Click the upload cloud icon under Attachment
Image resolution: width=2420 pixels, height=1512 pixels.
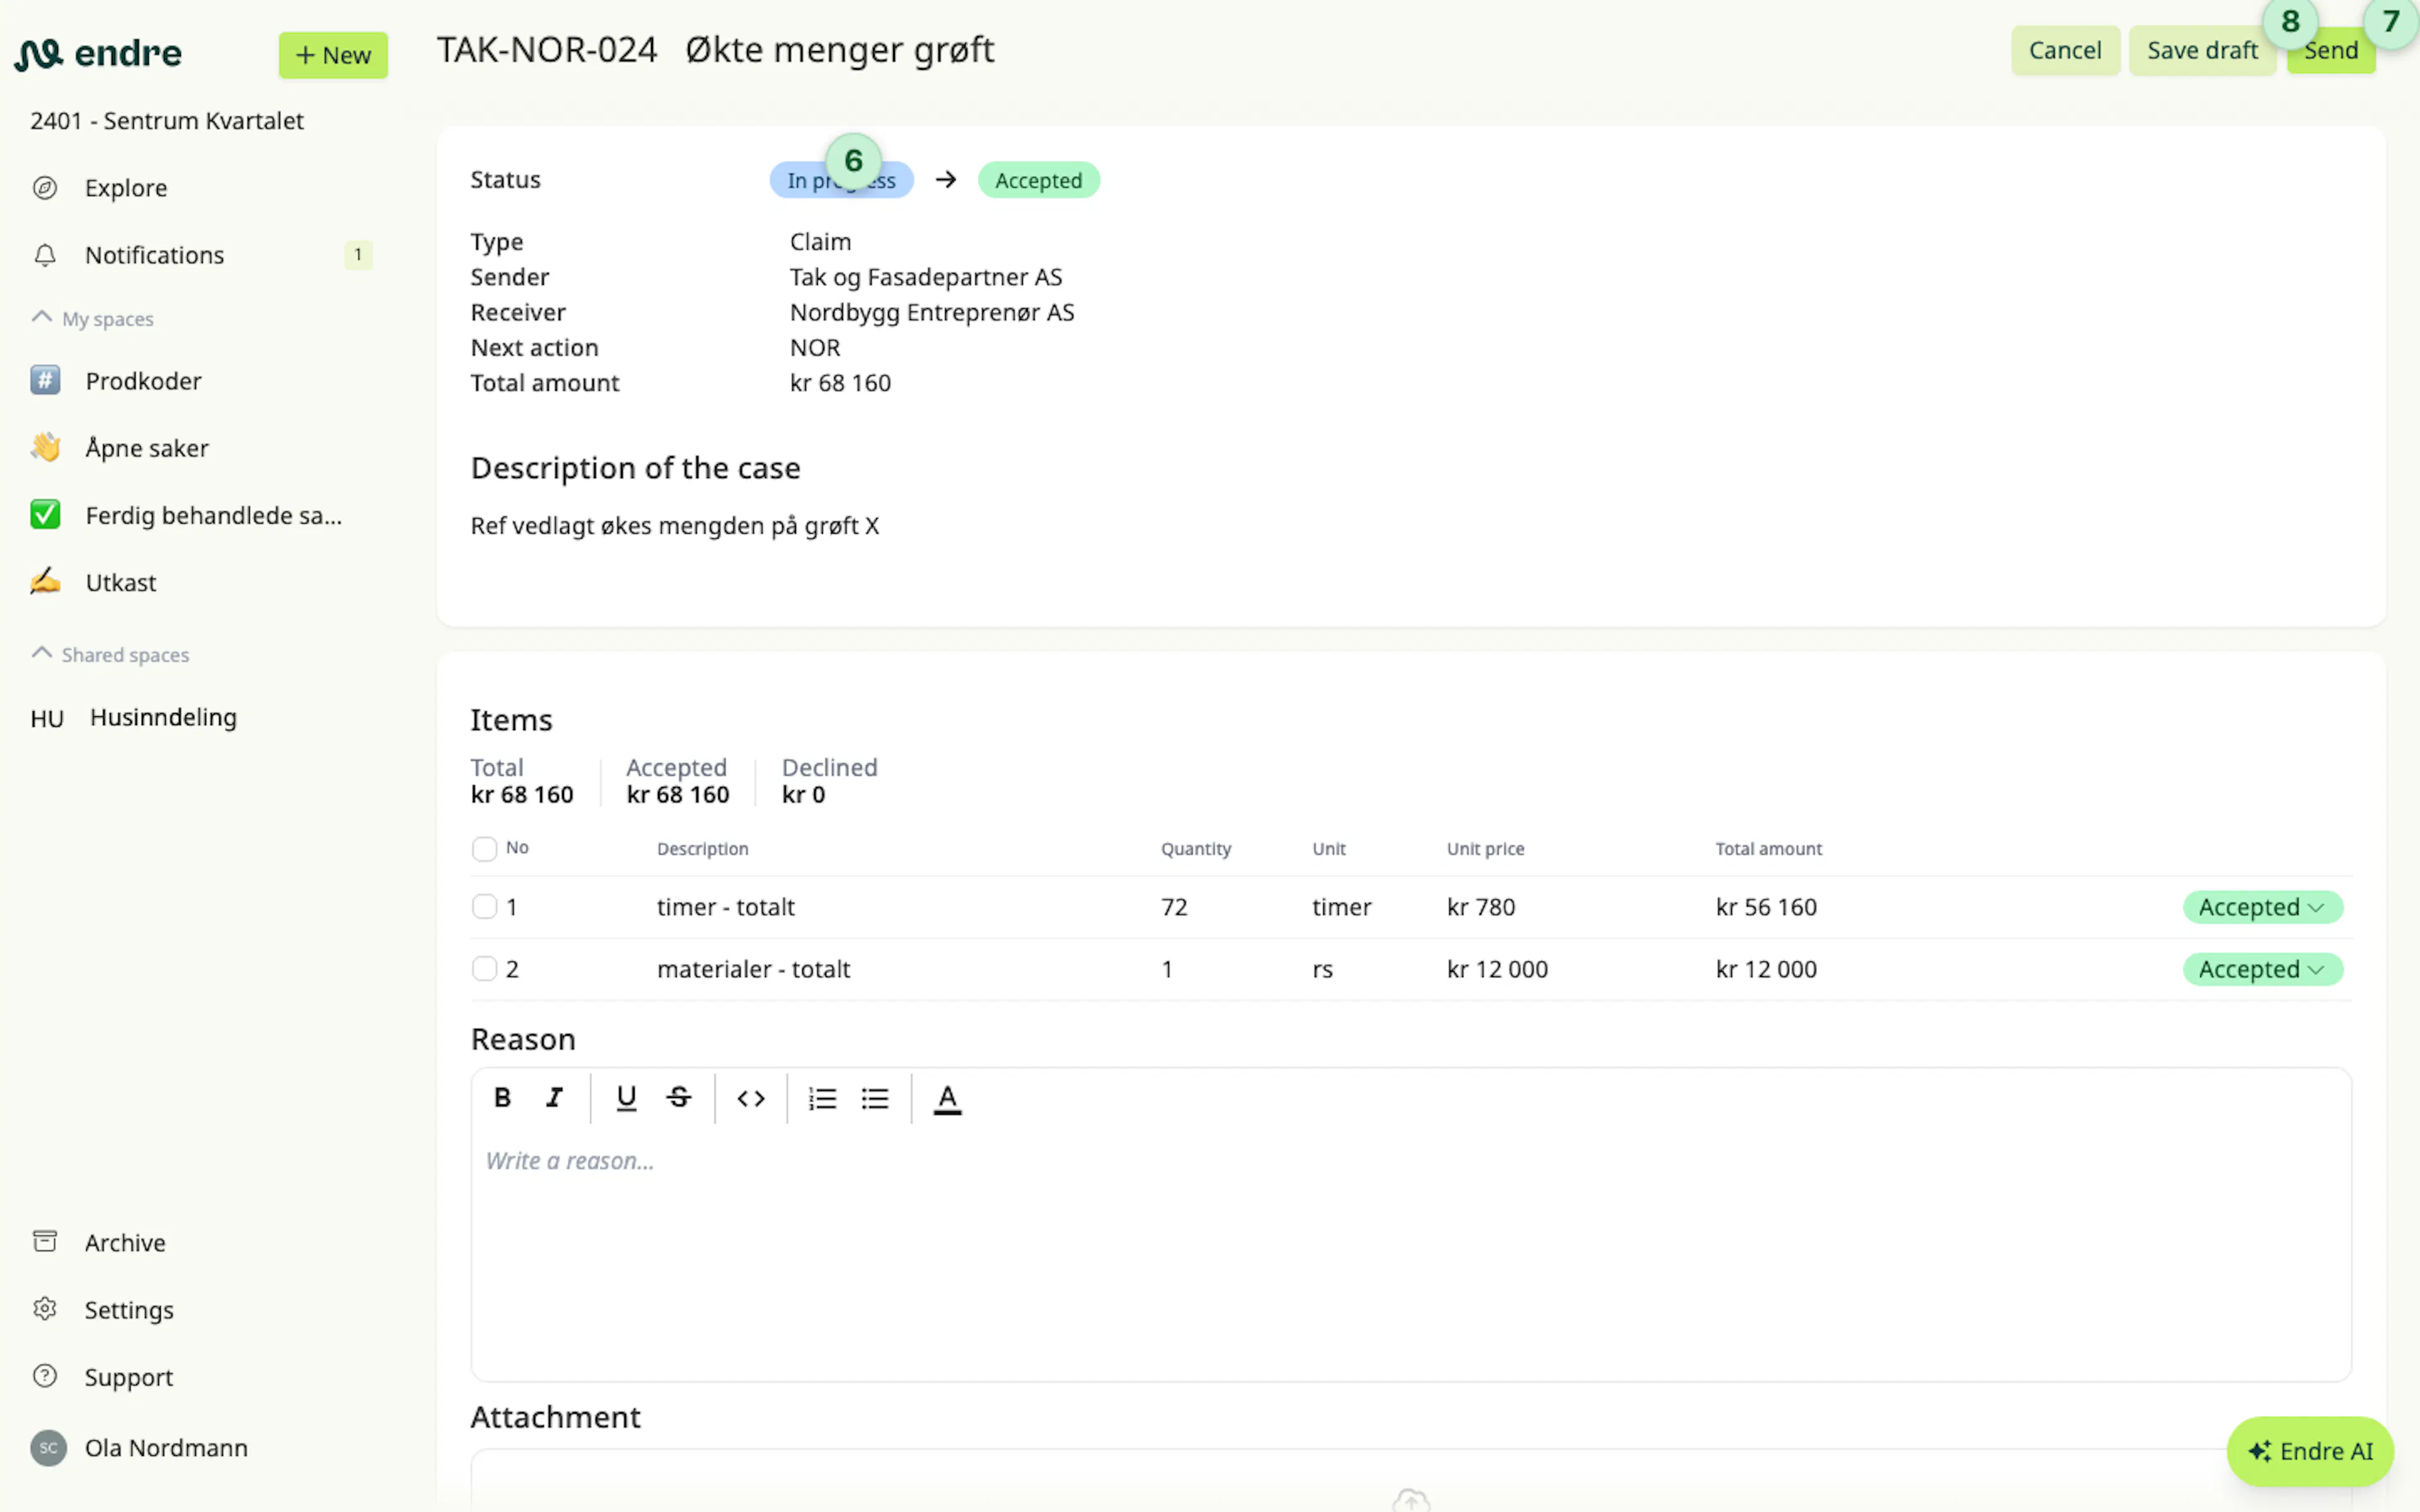coord(1410,1500)
